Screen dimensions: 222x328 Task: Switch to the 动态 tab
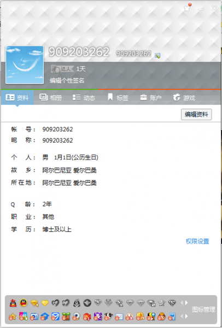tap(84, 97)
